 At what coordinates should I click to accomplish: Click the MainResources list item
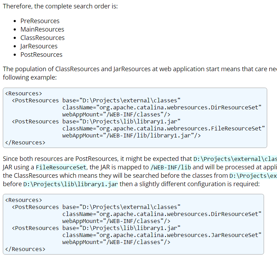click(x=42, y=29)
